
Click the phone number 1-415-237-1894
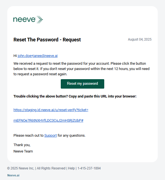click(x=89, y=168)
